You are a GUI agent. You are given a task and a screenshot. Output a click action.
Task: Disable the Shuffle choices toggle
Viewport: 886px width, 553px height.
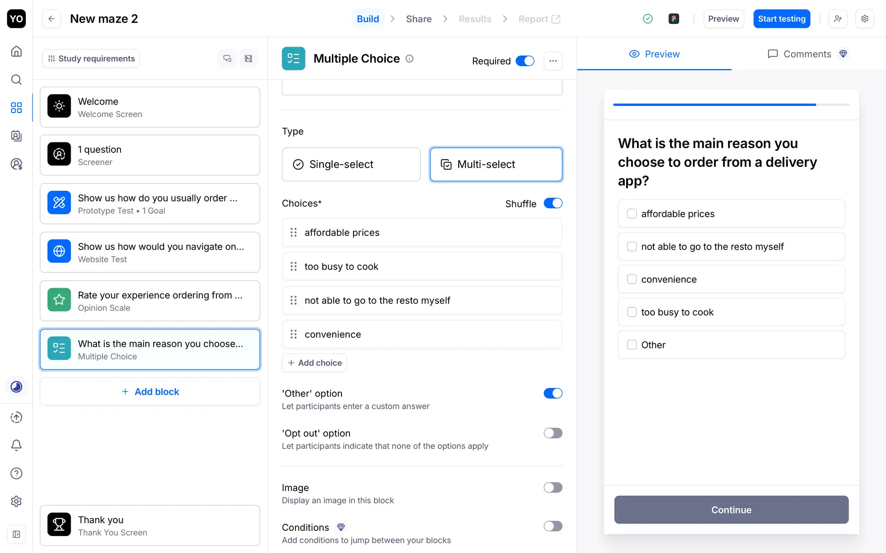(x=552, y=203)
